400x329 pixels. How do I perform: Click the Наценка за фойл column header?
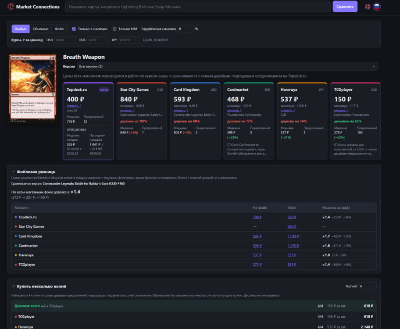[x=336, y=208]
